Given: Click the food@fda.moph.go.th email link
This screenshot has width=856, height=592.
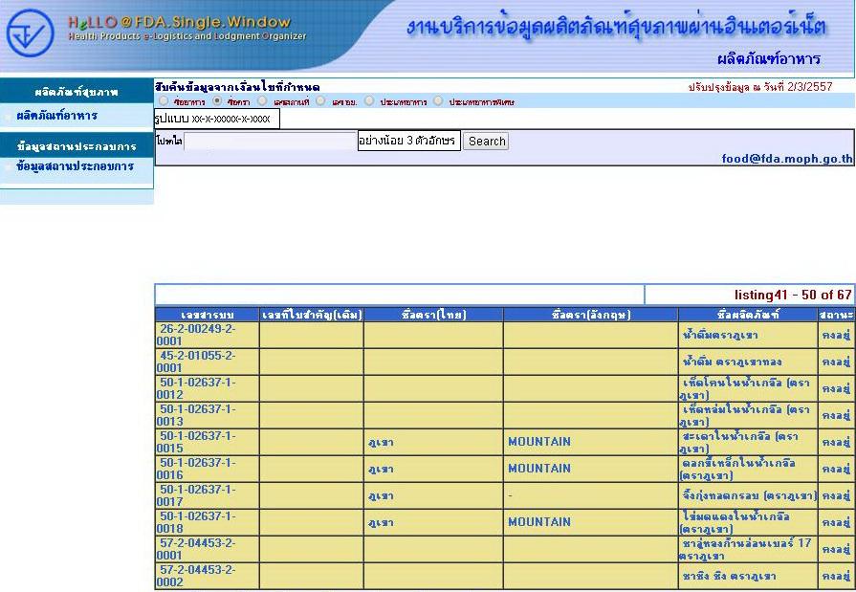Looking at the screenshot, I should (787, 159).
